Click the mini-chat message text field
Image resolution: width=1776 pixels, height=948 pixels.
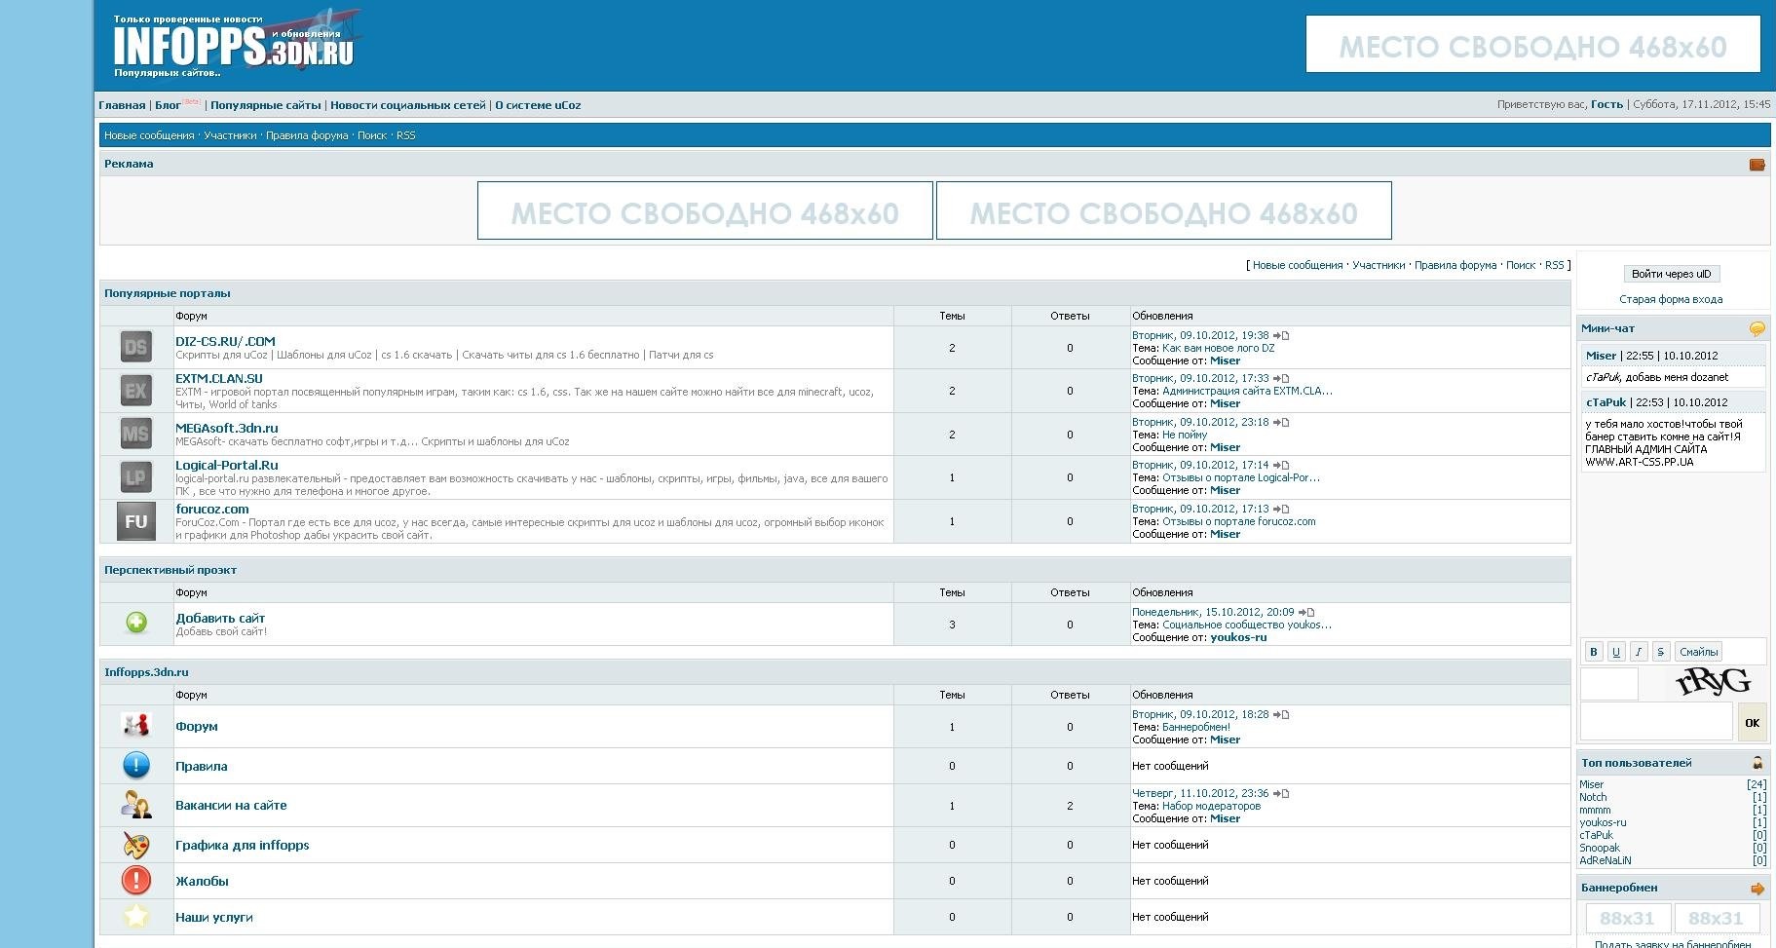1655,722
